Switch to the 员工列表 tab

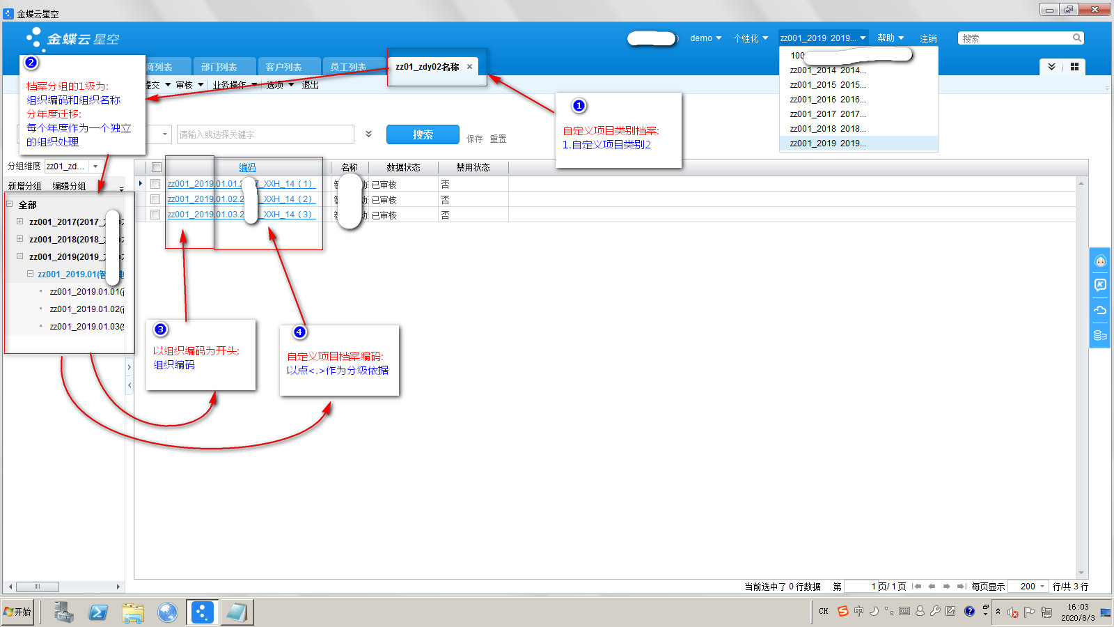point(348,67)
